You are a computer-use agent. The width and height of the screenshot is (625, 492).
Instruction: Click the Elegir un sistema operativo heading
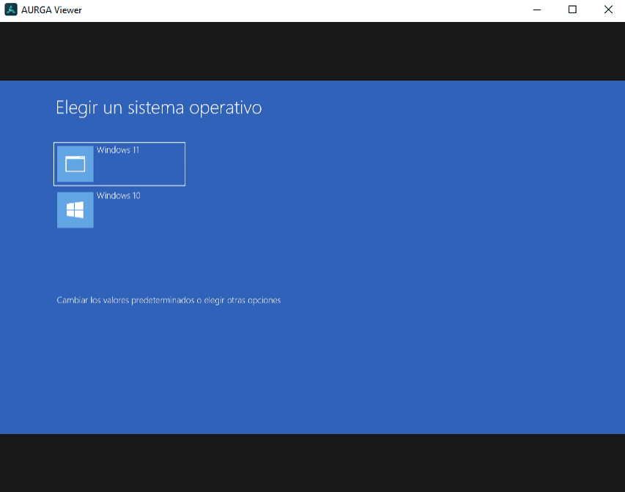coord(159,108)
